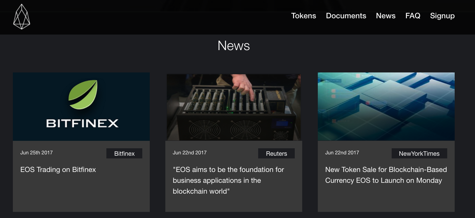Open the Bitfinex logo thumbnail
This screenshot has height=218, width=475.
coord(81,107)
